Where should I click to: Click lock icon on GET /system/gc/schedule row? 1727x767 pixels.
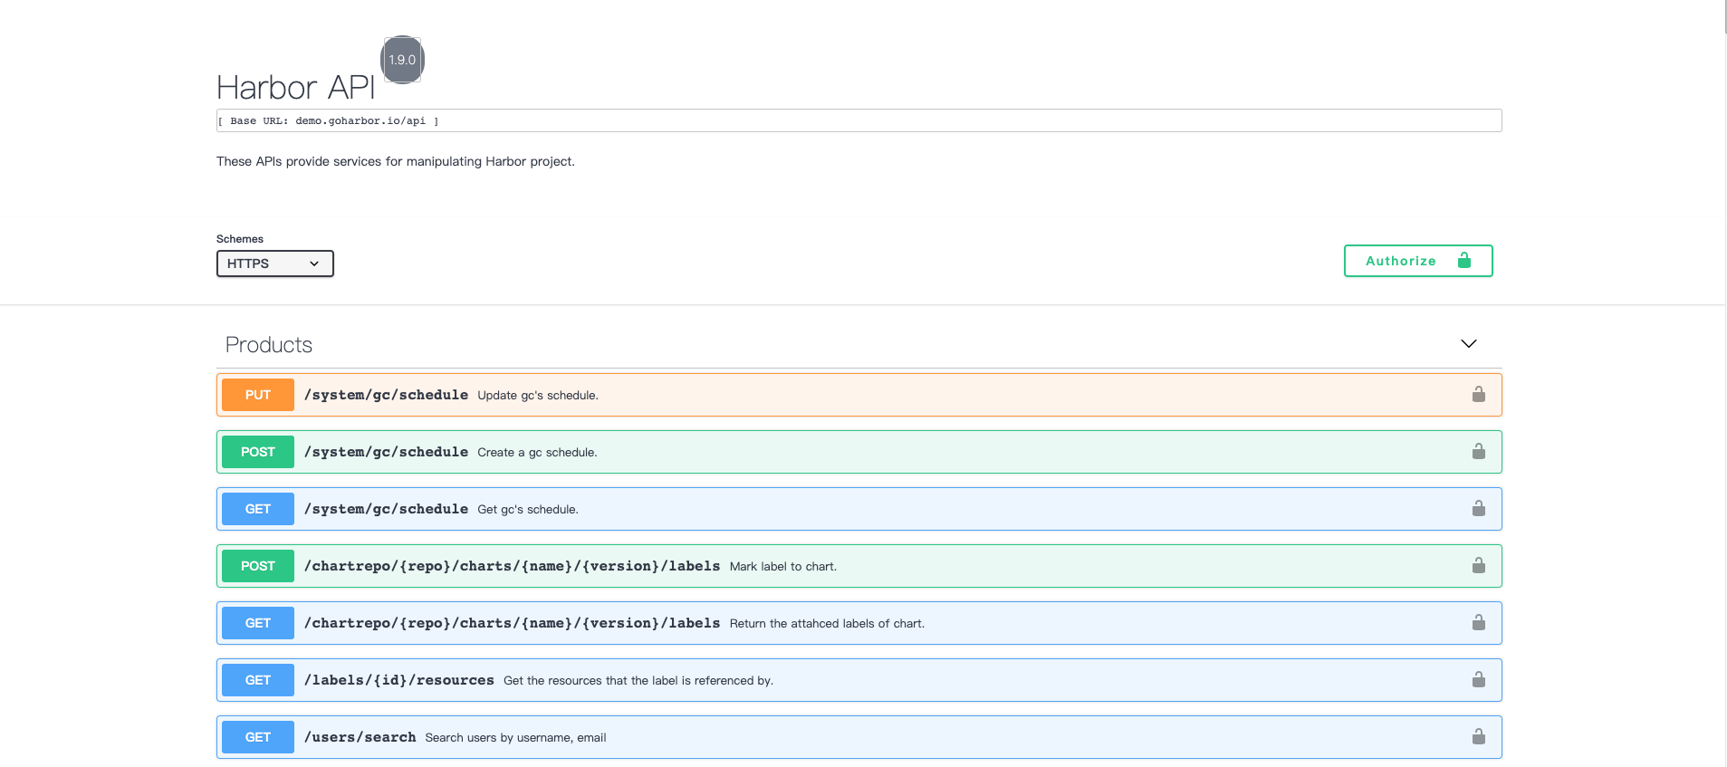pos(1478,508)
